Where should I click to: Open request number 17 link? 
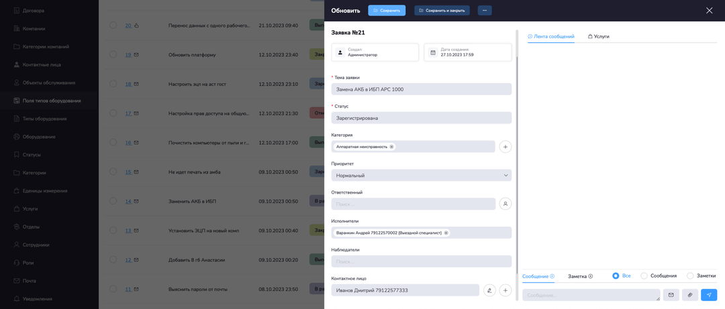click(x=128, y=114)
